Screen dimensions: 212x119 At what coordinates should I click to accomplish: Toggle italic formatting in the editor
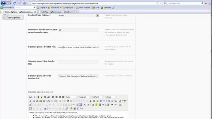[42, 97]
